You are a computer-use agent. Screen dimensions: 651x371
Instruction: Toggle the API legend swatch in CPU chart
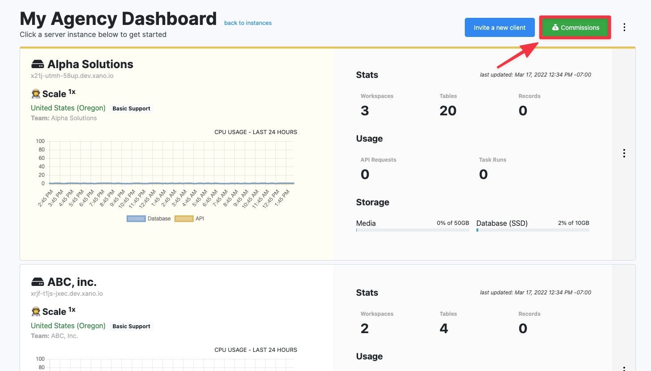pyautogui.click(x=184, y=219)
